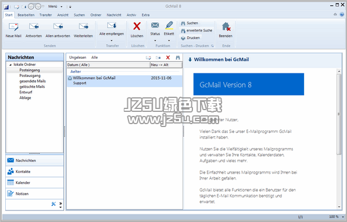Click the preview scrollbar down arrow
The width and height of the screenshot is (347, 222).
tap(339, 207)
